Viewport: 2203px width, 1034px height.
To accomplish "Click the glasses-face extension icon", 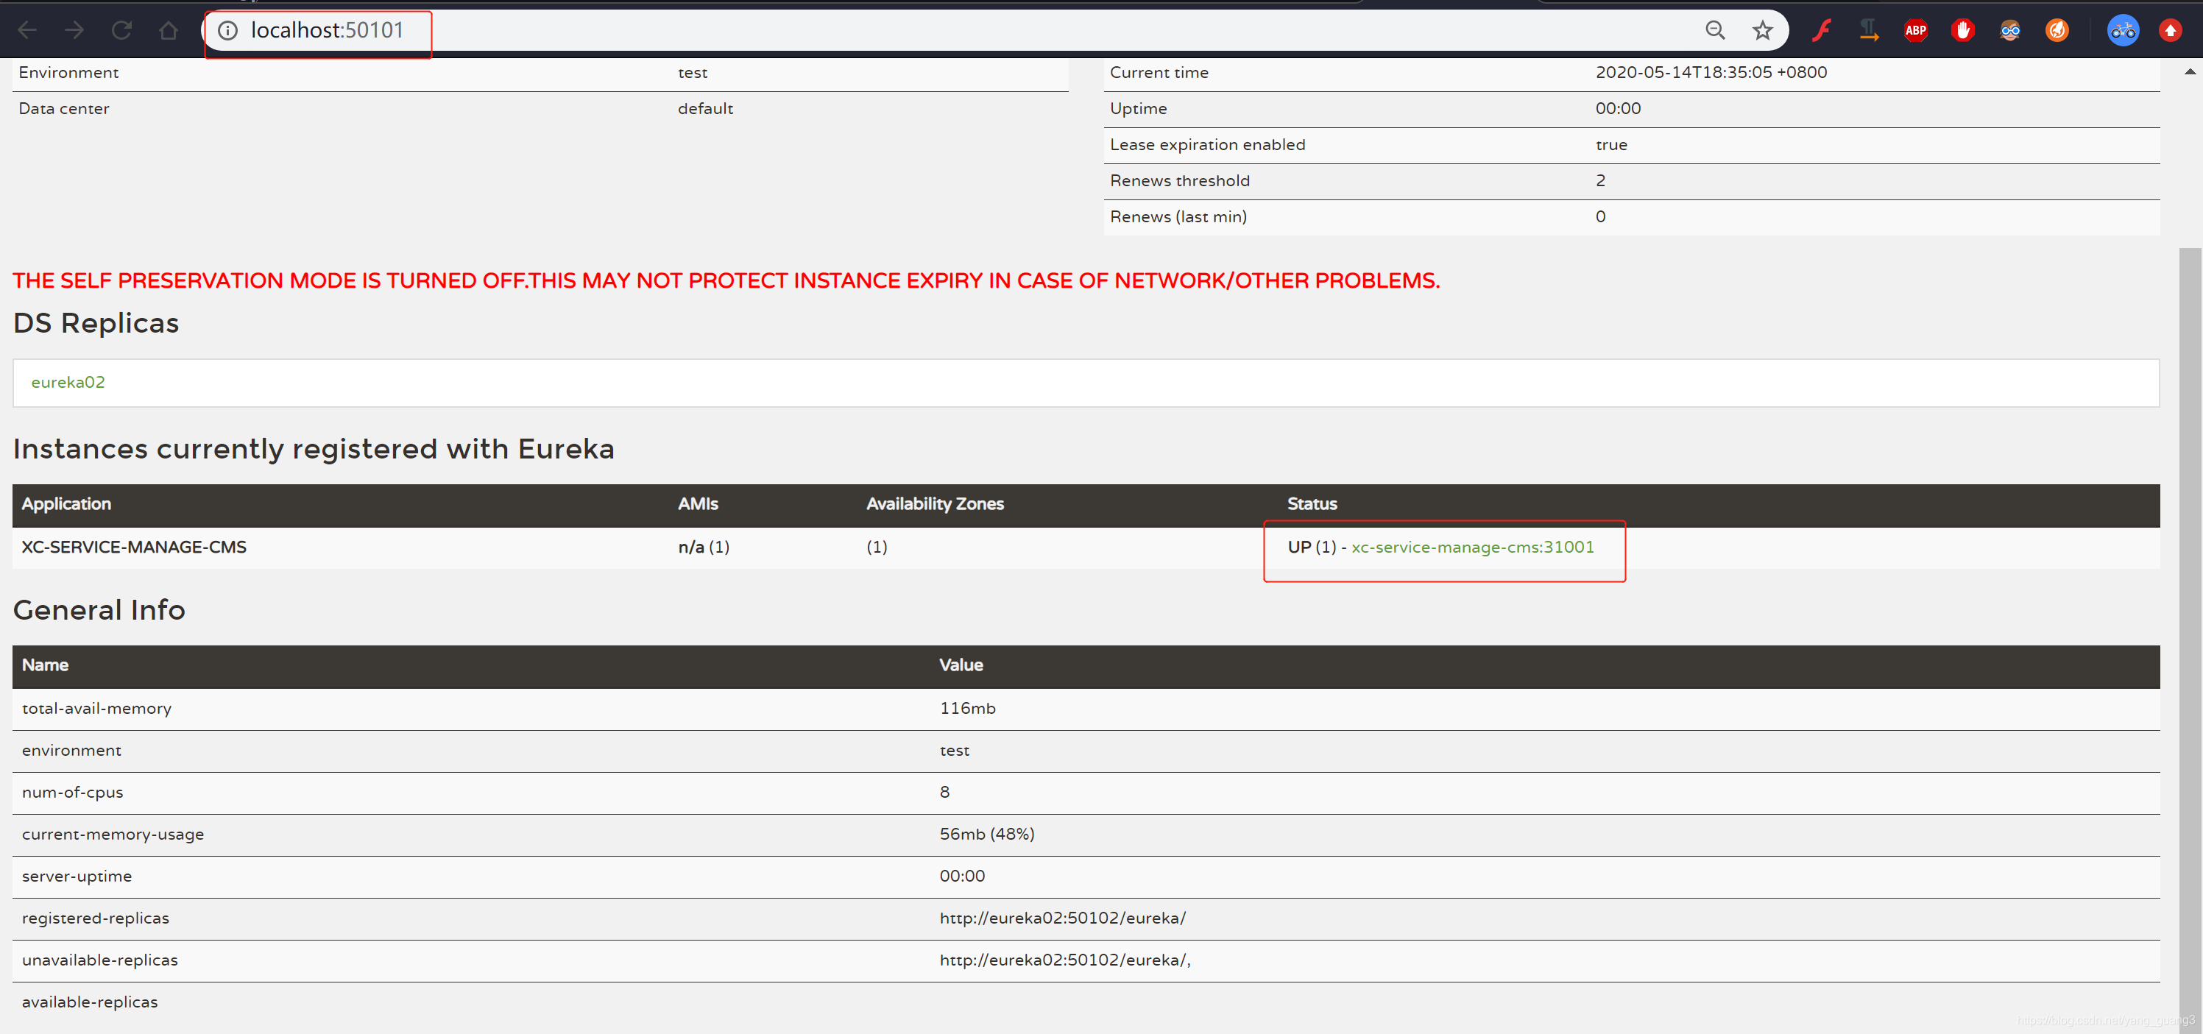I will tap(2009, 31).
